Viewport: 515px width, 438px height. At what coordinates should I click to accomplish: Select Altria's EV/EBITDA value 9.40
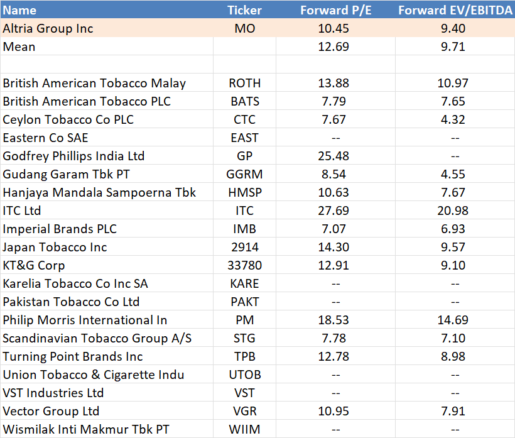[x=455, y=28]
